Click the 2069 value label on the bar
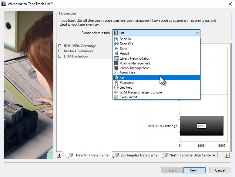Screen dimensions: 235x177 coord(201,126)
